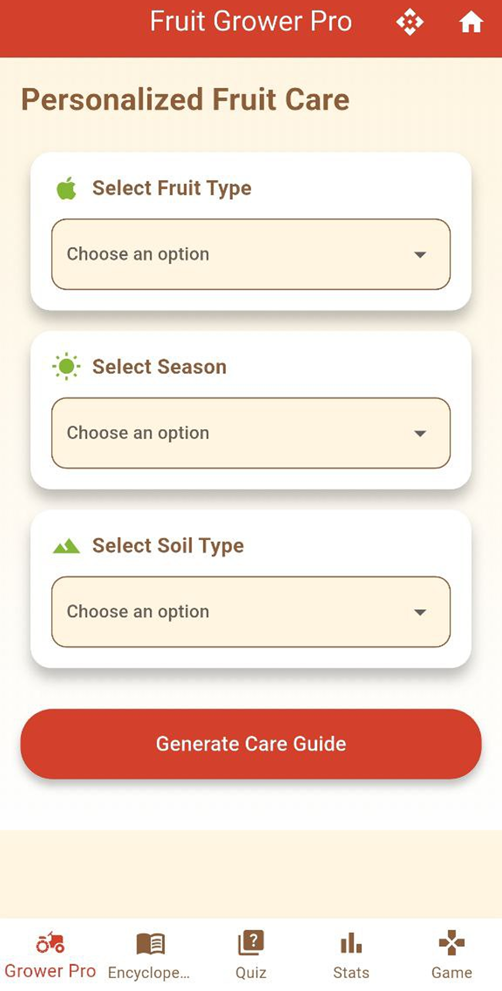This screenshot has width=502, height=991.
Task: Tap the Quiz question mark icon
Action: click(251, 943)
